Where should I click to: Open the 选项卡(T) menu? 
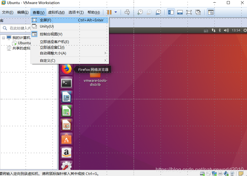[x=76, y=12]
